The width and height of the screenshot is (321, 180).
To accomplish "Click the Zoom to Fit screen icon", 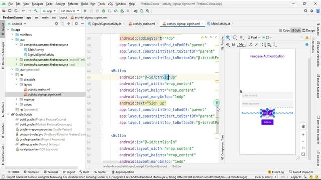I will 303,154.
